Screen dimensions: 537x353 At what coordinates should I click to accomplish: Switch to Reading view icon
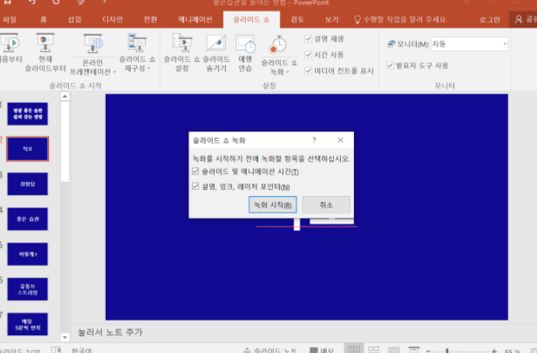394,349
